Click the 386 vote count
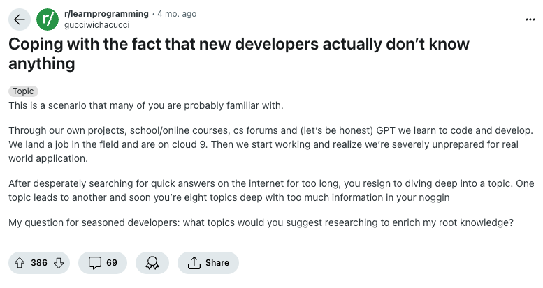 click(39, 263)
